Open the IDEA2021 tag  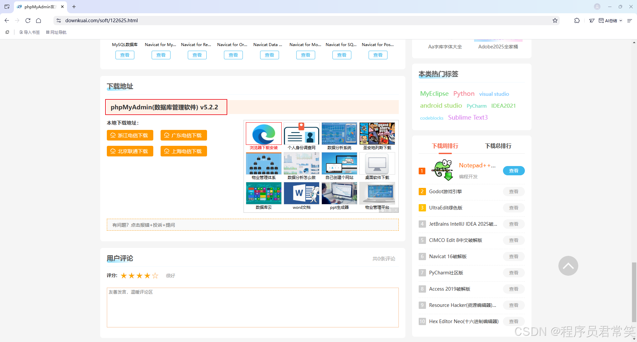point(503,106)
